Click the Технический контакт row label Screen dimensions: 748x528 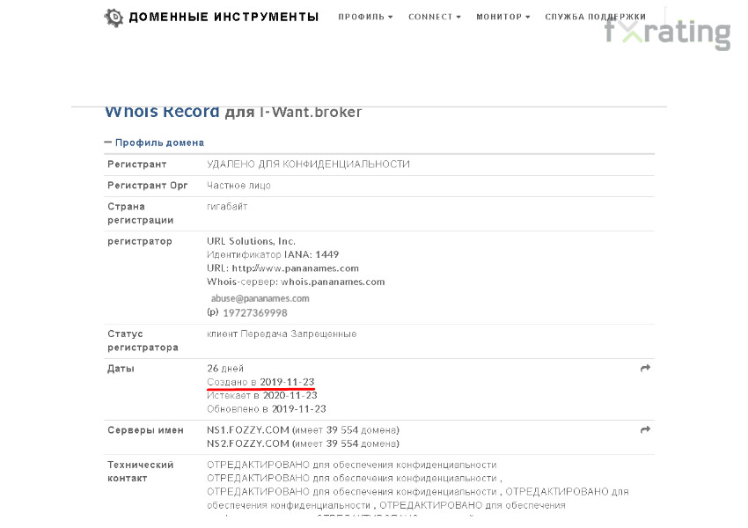[140, 472]
